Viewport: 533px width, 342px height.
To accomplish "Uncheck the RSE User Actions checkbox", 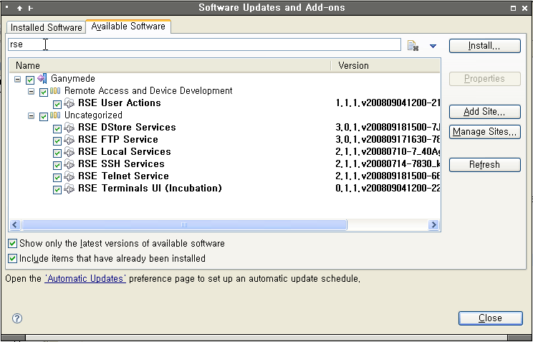I will click(x=57, y=105).
